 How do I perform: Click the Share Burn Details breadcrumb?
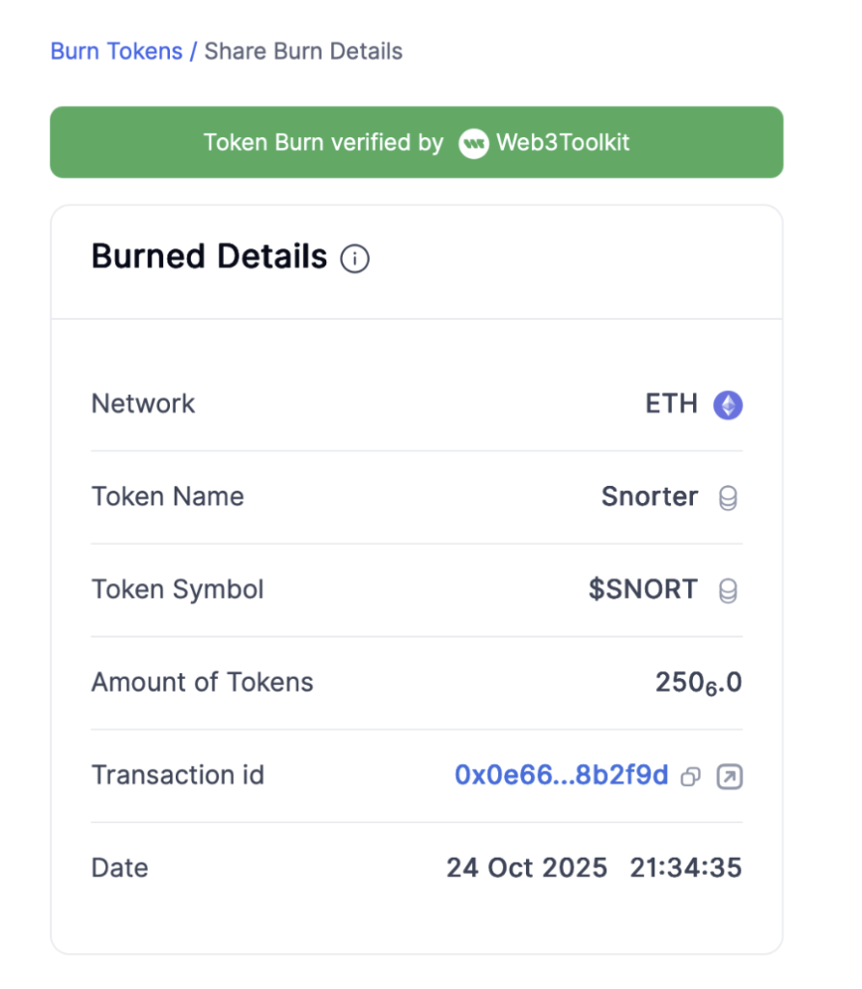coord(303,51)
